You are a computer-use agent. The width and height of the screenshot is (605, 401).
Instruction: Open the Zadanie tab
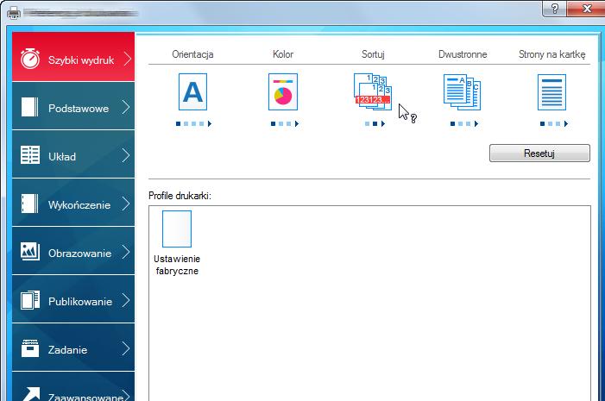[x=73, y=347]
